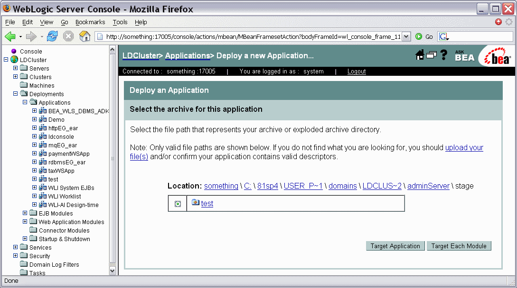This screenshot has width=517, height=288.
Task: Open the Tools menu
Action: (x=120, y=22)
